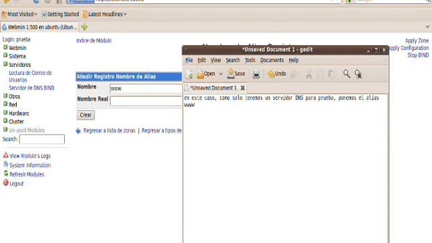Viewport: 432px width, 243px height.
Task: Click the Paste icon in gedit toolbar
Action: 331,74
